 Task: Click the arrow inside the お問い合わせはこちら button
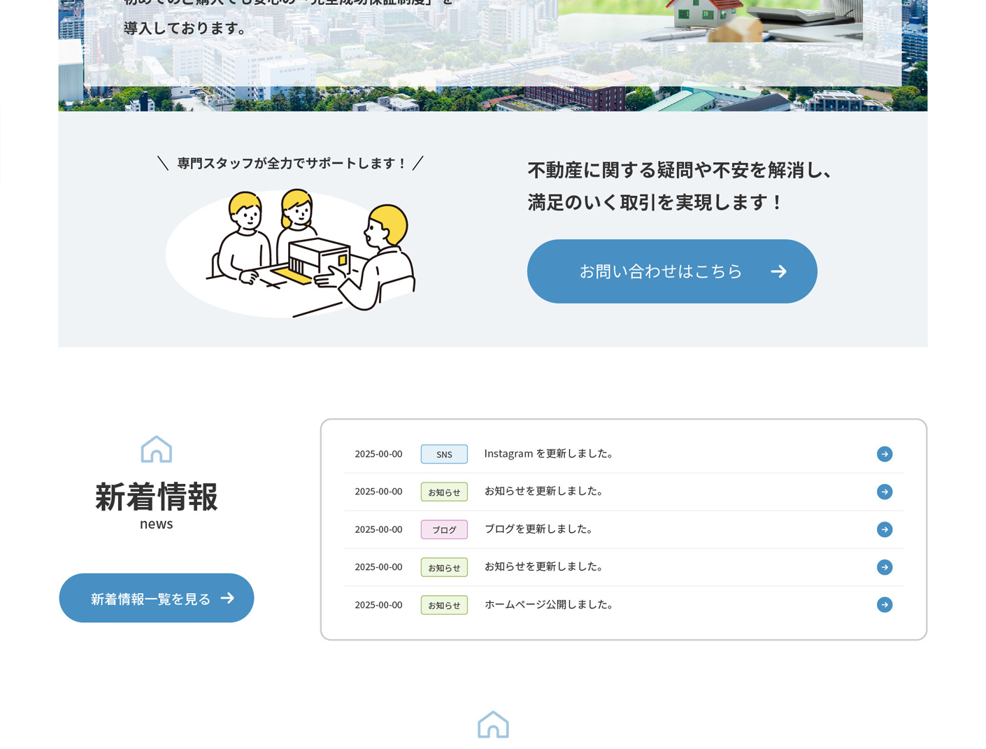point(778,271)
